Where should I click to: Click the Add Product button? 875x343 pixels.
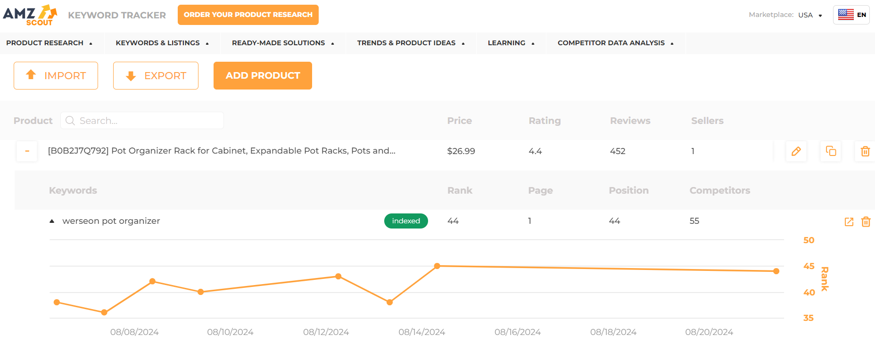pyautogui.click(x=263, y=75)
